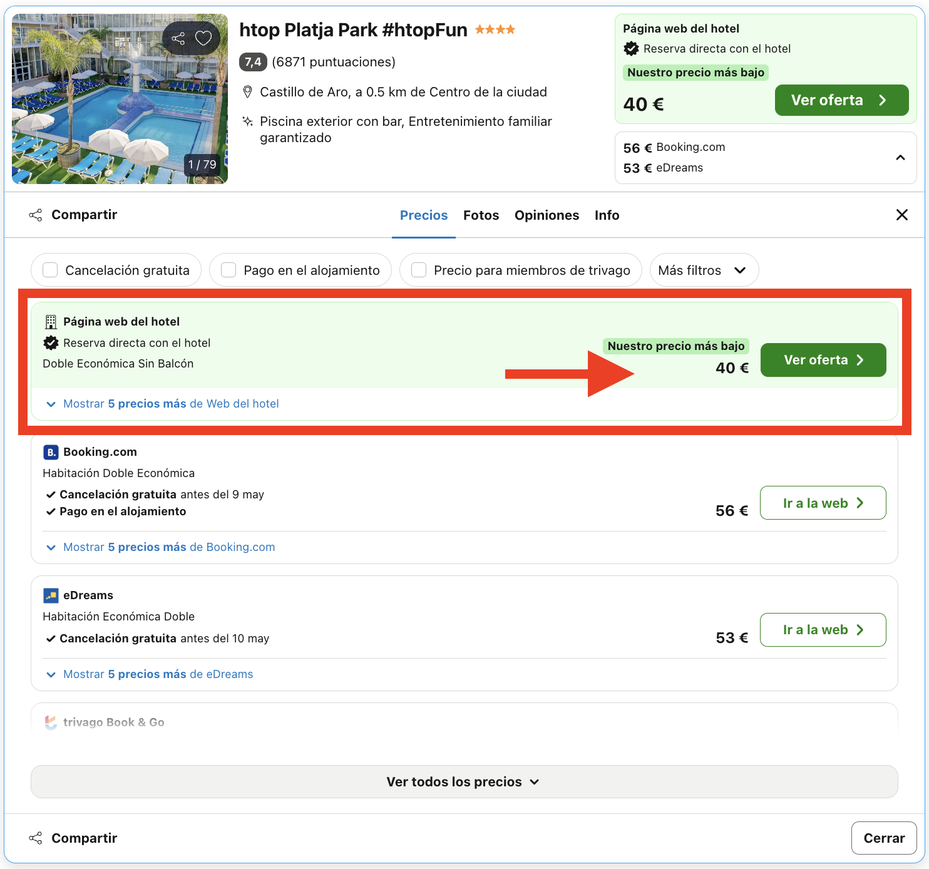Collapse the price summary with the up chevron
This screenshot has height=869, width=929.
[900, 158]
